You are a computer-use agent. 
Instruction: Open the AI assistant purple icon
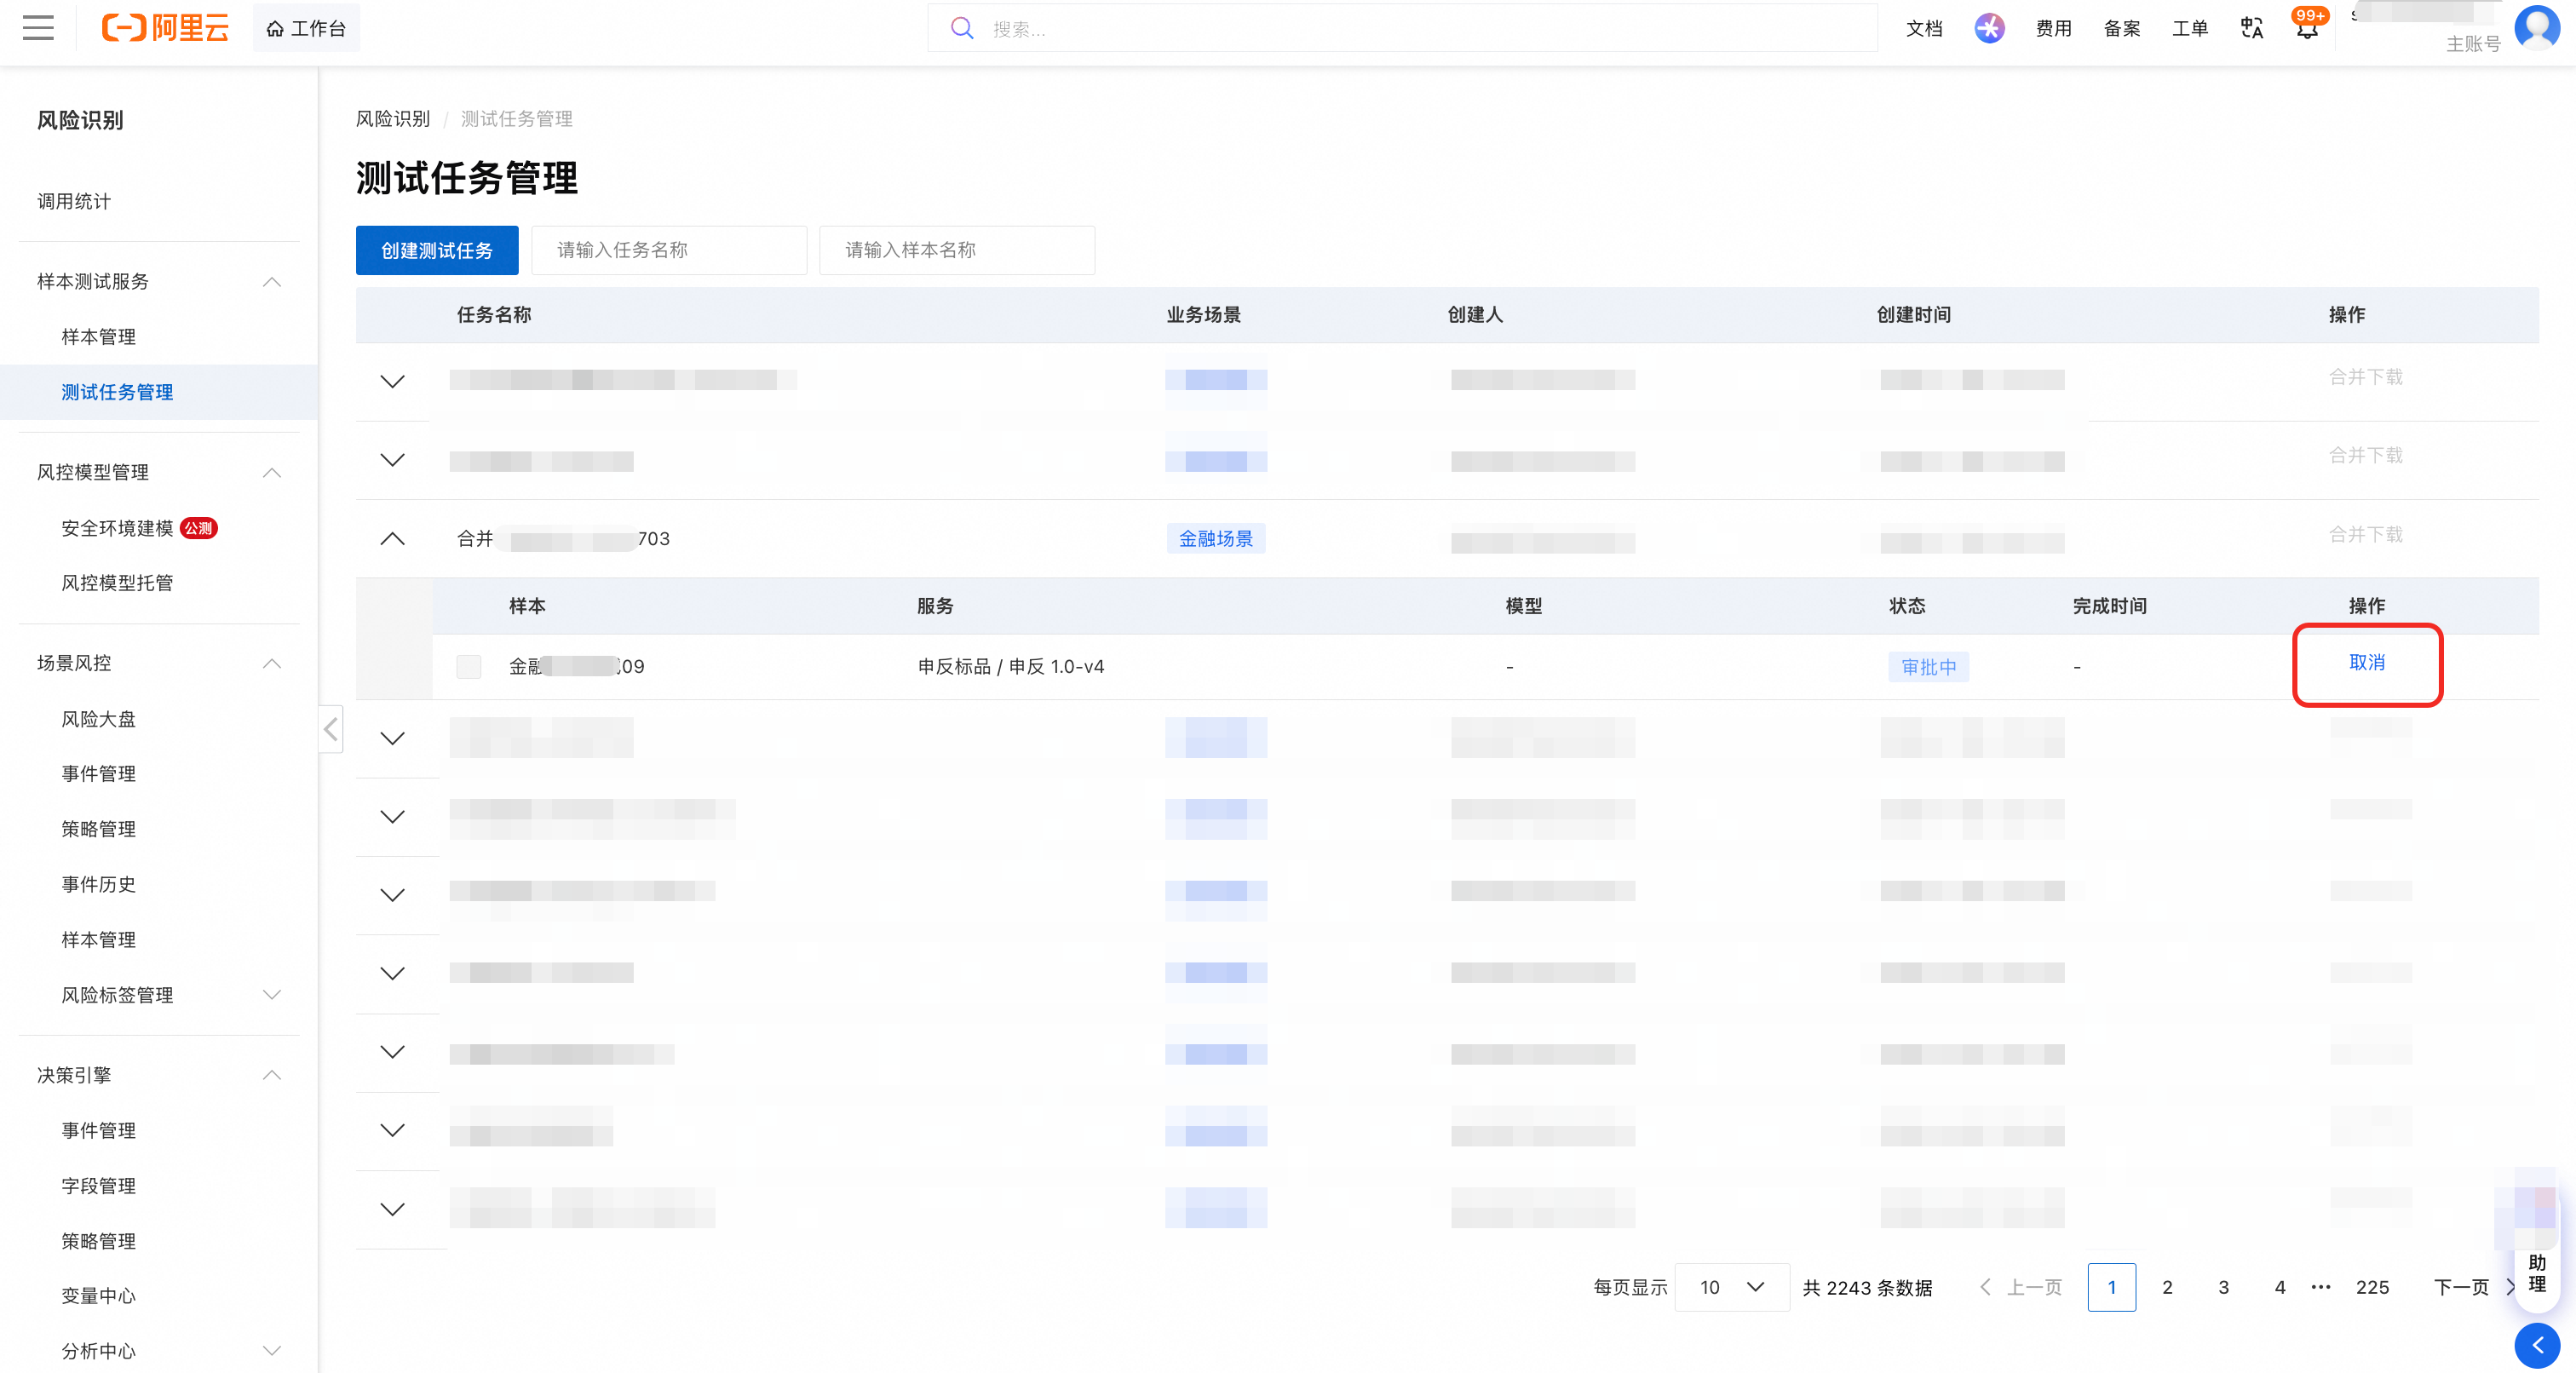coord(1989,28)
